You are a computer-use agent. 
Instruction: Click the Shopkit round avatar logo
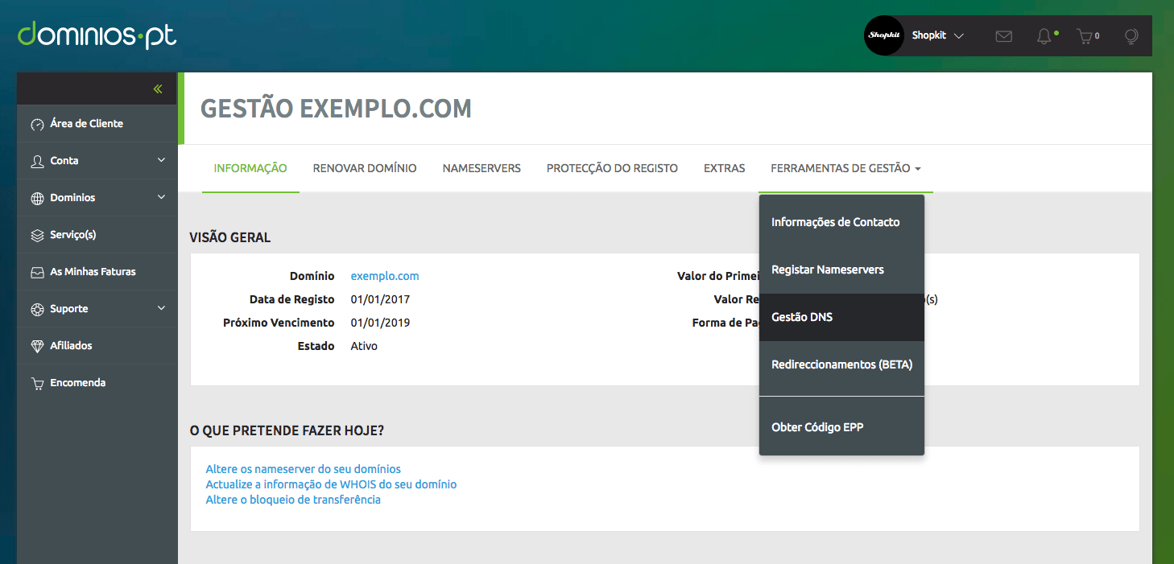pyautogui.click(x=883, y=35)
